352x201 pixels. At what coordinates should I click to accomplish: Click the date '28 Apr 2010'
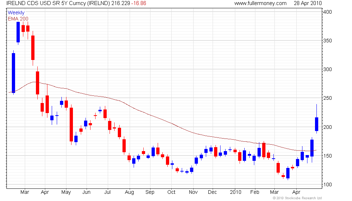coord(308,3)
